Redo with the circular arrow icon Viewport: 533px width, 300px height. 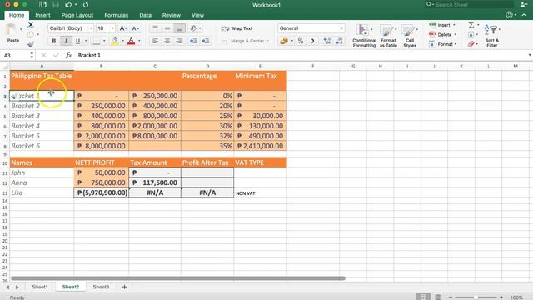86,5
